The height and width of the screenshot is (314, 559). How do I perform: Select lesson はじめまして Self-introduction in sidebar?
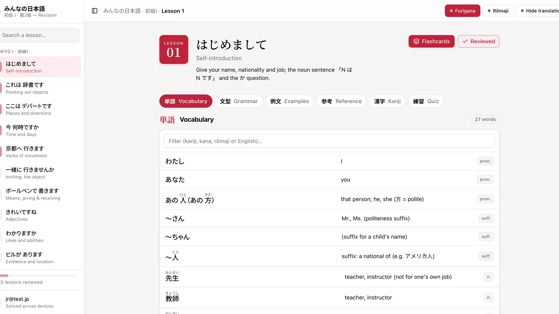coord(41,67)
